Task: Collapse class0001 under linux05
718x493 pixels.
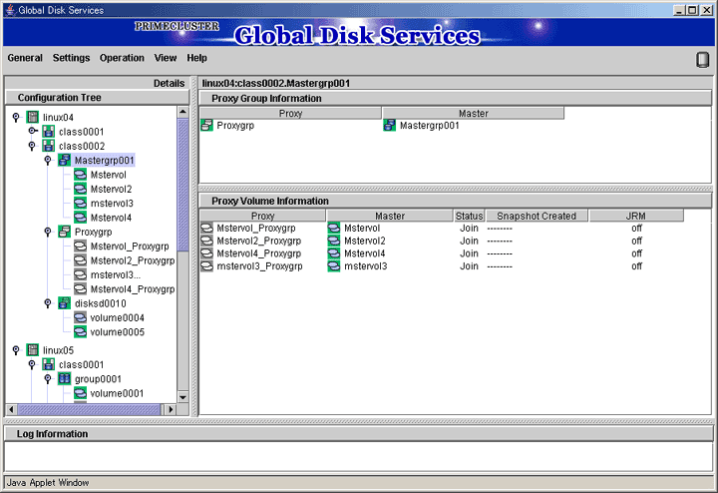Action: 32,364
